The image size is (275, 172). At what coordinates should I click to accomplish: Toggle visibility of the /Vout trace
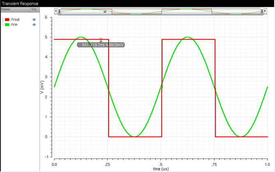[x=34, y=19]
